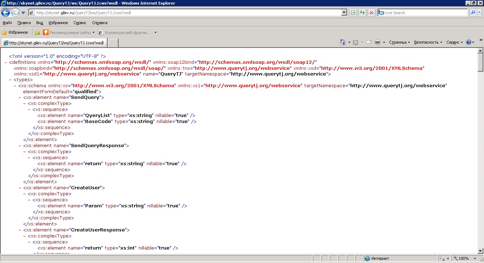This screenshot has width=484, height=263.
Task: Click the vertical scrollbar down arrow
Action: (480, 251)
